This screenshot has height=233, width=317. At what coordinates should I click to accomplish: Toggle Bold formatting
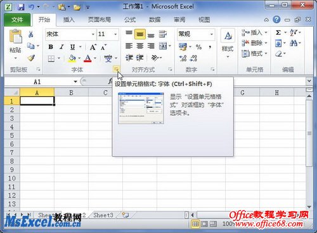[x=51, y=47]
